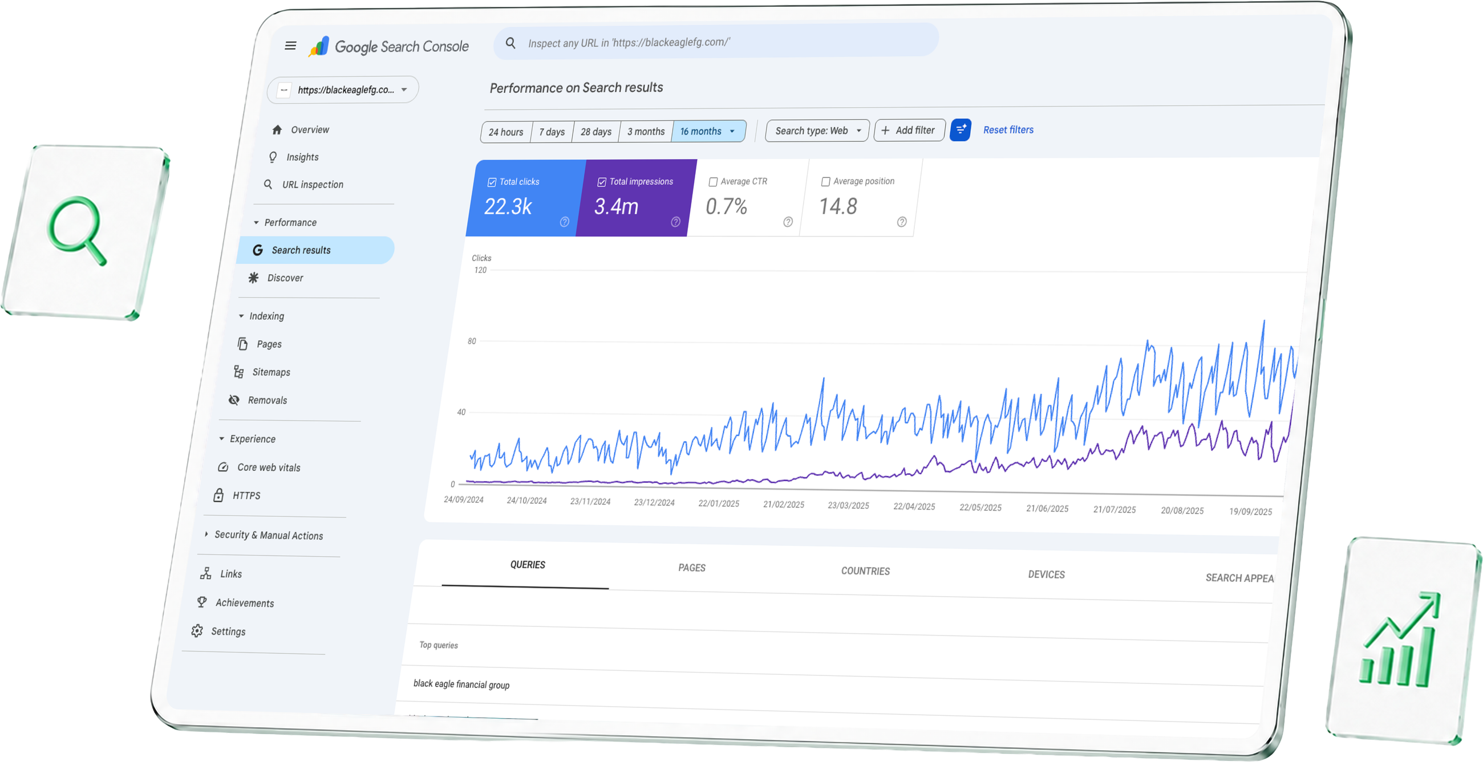The image size is (1483, 762).
Task: Open the property selector dropdown arrow
Action: tap(404, 89)
